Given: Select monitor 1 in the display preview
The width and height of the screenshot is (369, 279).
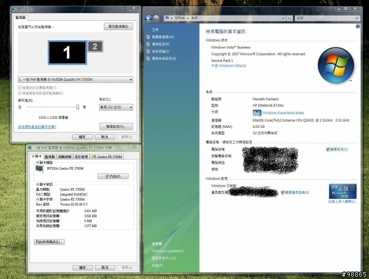Looking at the screenshot, I should 67,52.
